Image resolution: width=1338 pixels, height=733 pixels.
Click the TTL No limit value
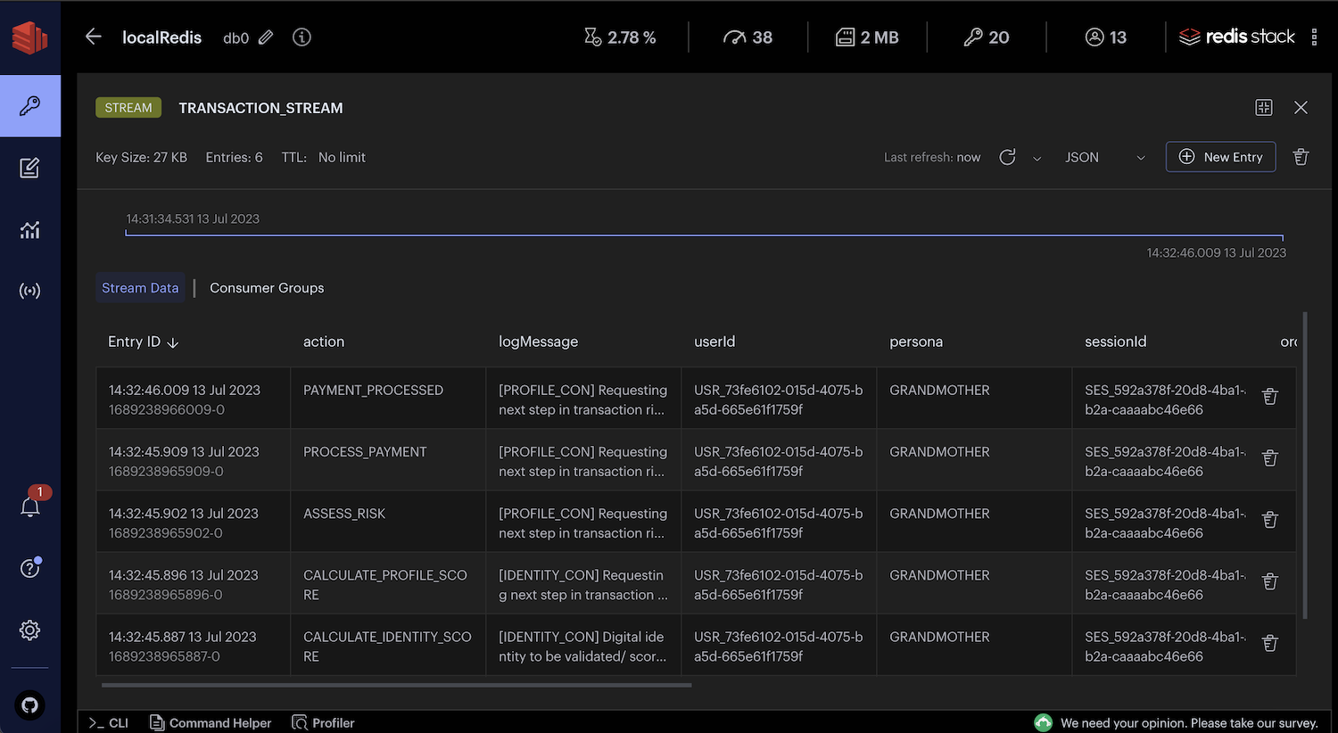click(342, 157)
